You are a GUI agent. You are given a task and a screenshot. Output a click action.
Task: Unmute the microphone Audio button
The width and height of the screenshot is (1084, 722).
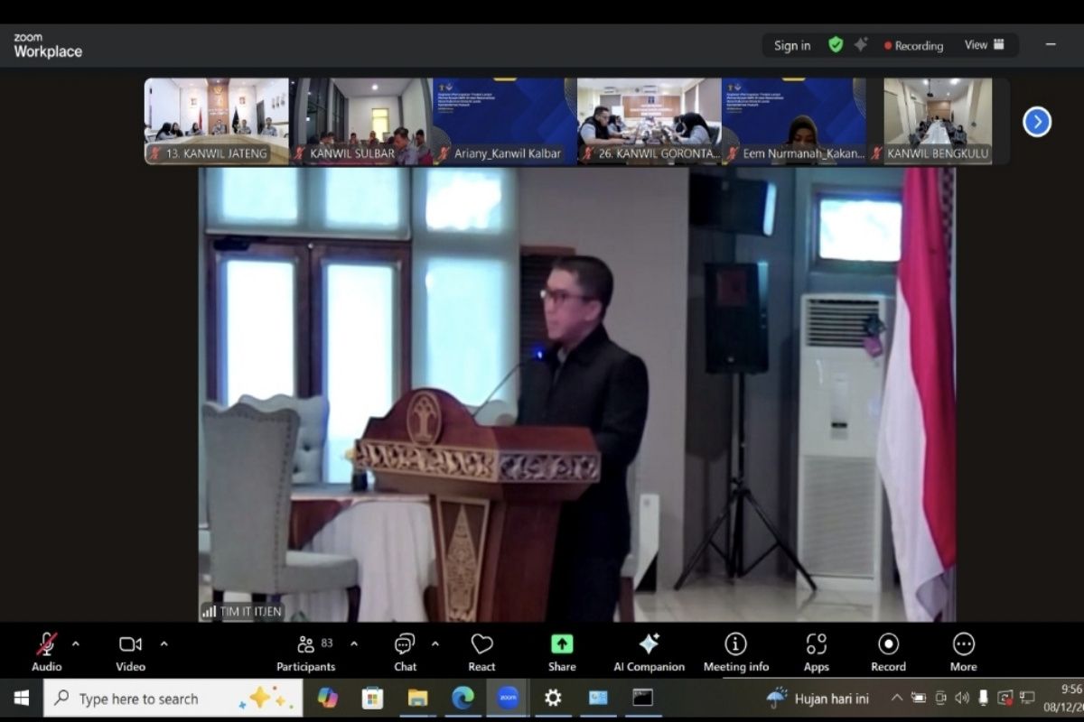47,652
